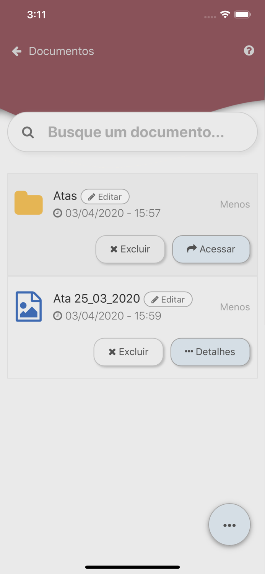Viewport: 265px width, 574px height.
Task: Tap the search magnifier icon
Action: coord(28,132)
